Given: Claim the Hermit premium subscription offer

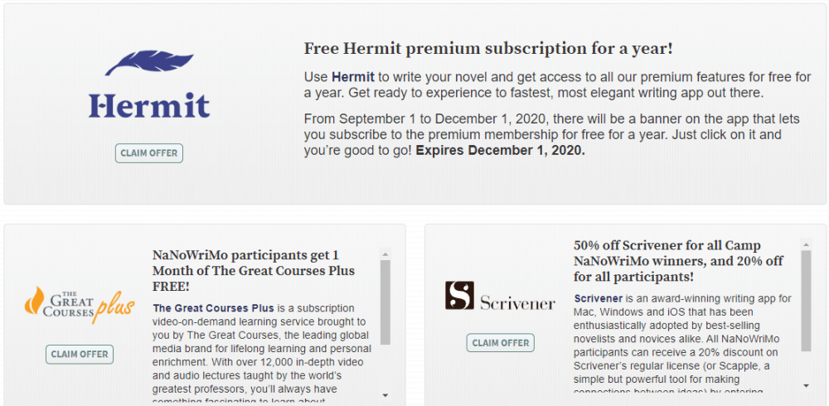Looking at the screenshot, I should pos(149,153).
